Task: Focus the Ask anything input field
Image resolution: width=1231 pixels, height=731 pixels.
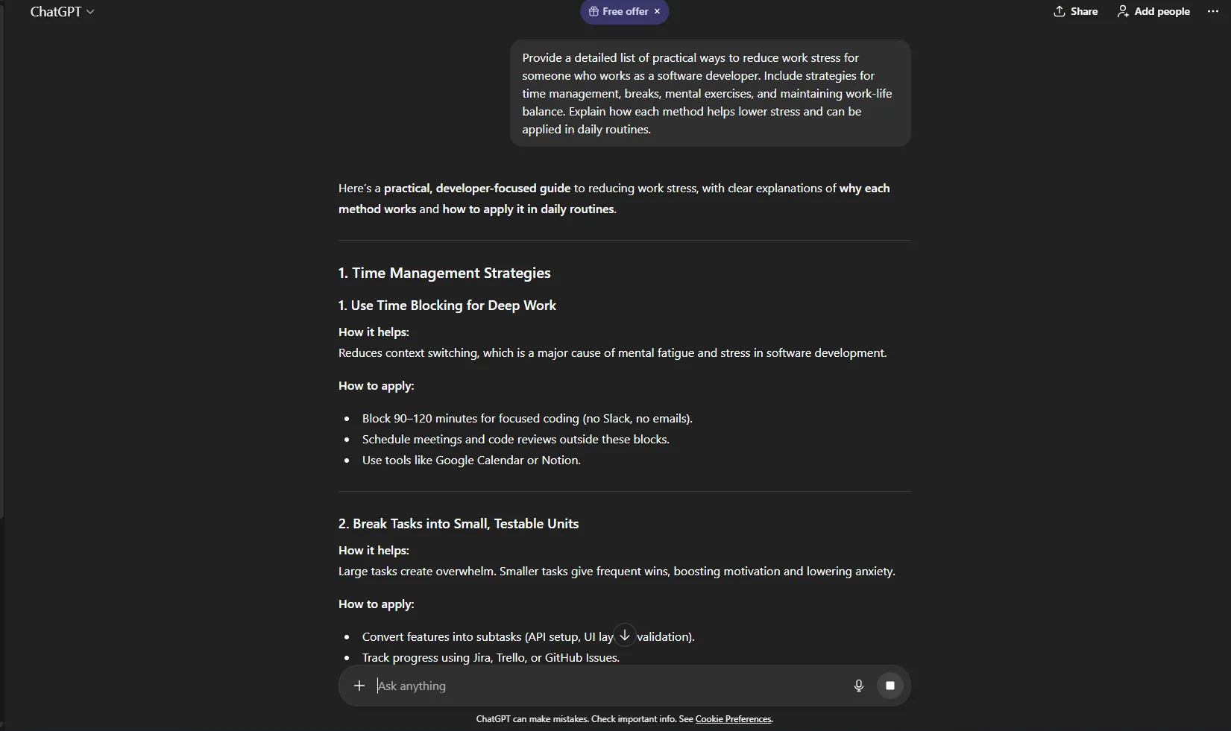Action: click(x=604, y=686)
